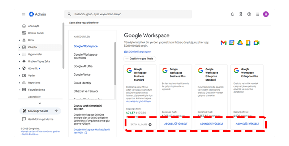Click Google Workspace Business Standard card title
Image resolution: width=289 pixels, height=146 pixels.
coord(140,74)
